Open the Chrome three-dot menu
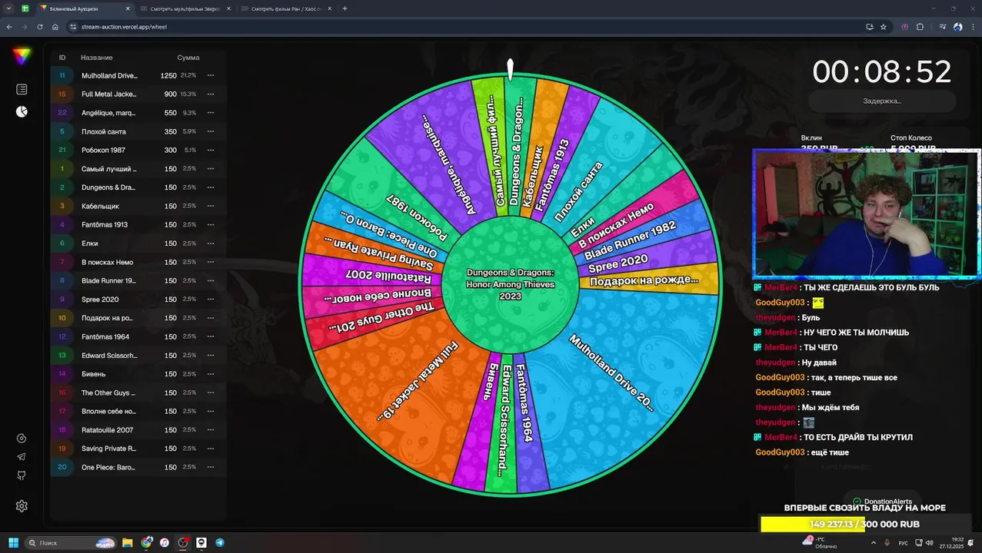Screen dimensions: 982x553 (972, 27)
